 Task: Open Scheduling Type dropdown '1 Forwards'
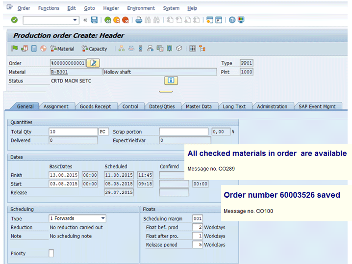[77, 218]
